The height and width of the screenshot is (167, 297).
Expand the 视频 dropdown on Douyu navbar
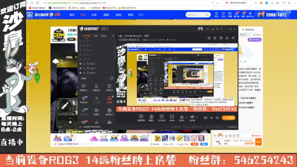click(x=107, y=15)
